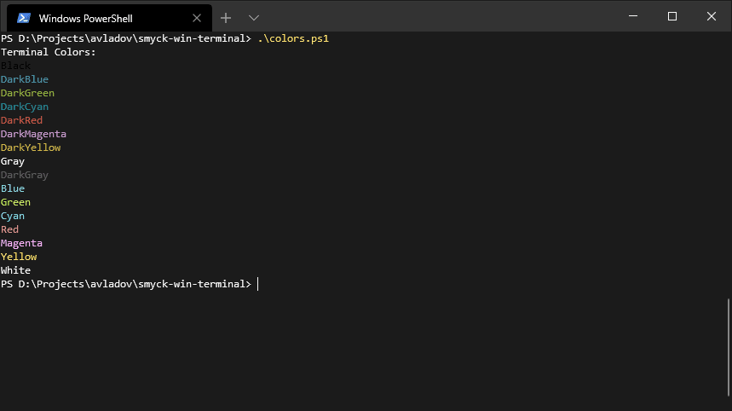Image resolution: width=732 pixels, height=411 pixels.
Task: Expand the new tab profile dropdown
Action: click(253, 18)
